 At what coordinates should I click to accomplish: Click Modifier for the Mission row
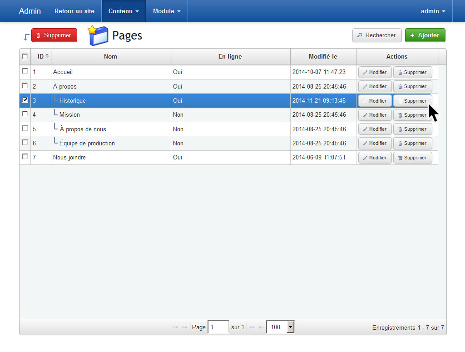[375, 115]
